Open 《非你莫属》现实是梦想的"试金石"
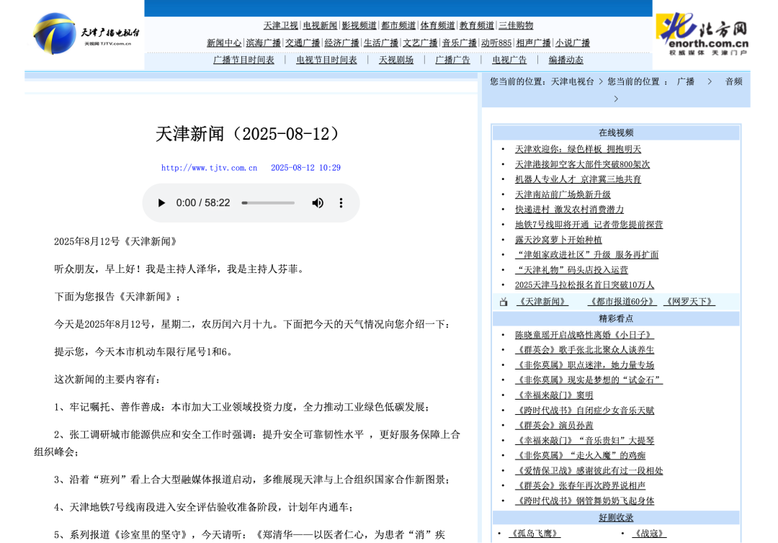The width and height of the screenshot is (778, 543). [589, 380]
